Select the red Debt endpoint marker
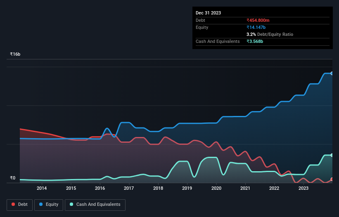 click(x=332, y=179)
